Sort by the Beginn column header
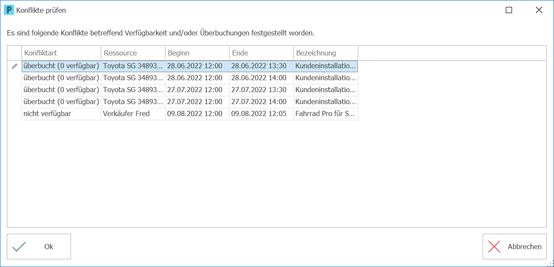554x267 pixels. coord(197,53)
